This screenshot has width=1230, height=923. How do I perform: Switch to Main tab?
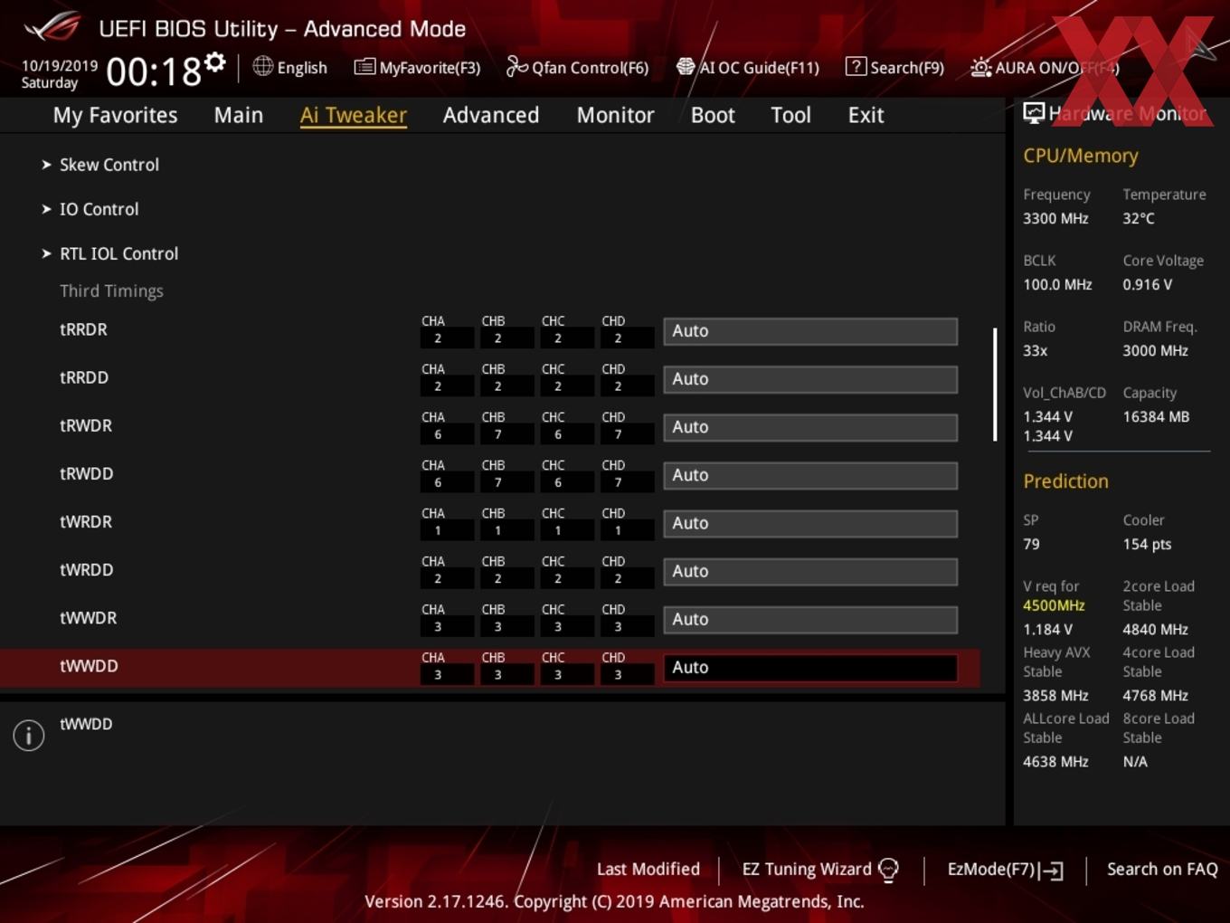pos(239,115)
